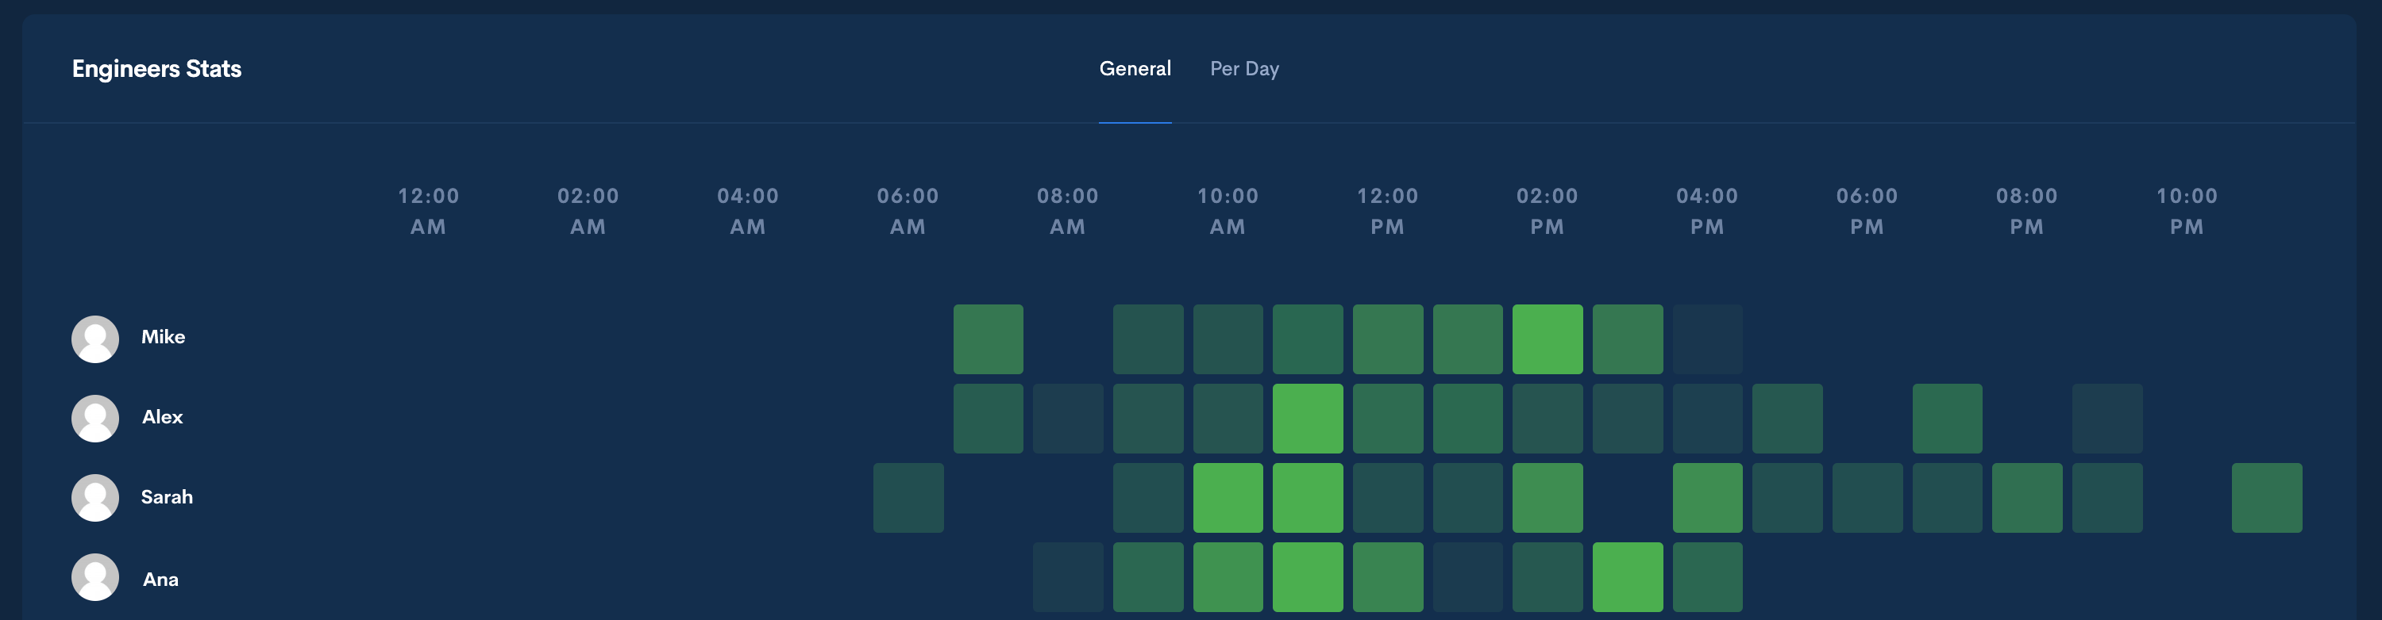This screenshot has width=2382, height=620.
Task: Select Ana's bright green 11 AM cell
Action: point(1308,577)
